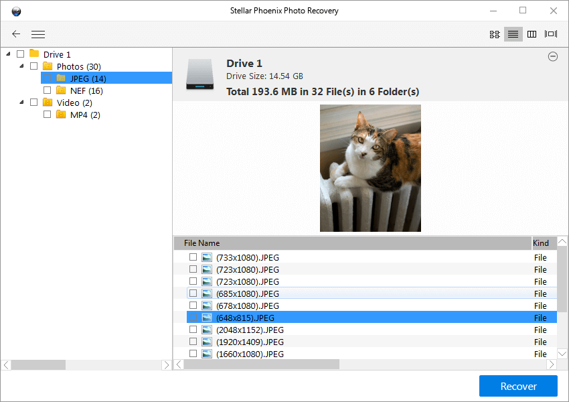Tick the (2048x1152).JPEG file checkbox
This screenshot has width=569, height=402.
pos(193,330)
